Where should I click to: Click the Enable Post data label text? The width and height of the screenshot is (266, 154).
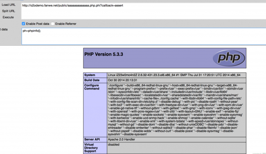click(38, 24)
